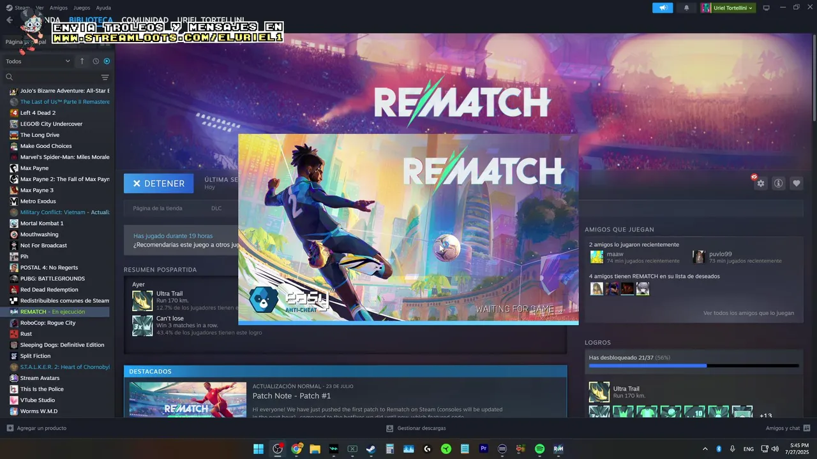Screen dimensions: 817x459
Task: Open Premiere Pro from the taskbar
Action: [483, 449]
